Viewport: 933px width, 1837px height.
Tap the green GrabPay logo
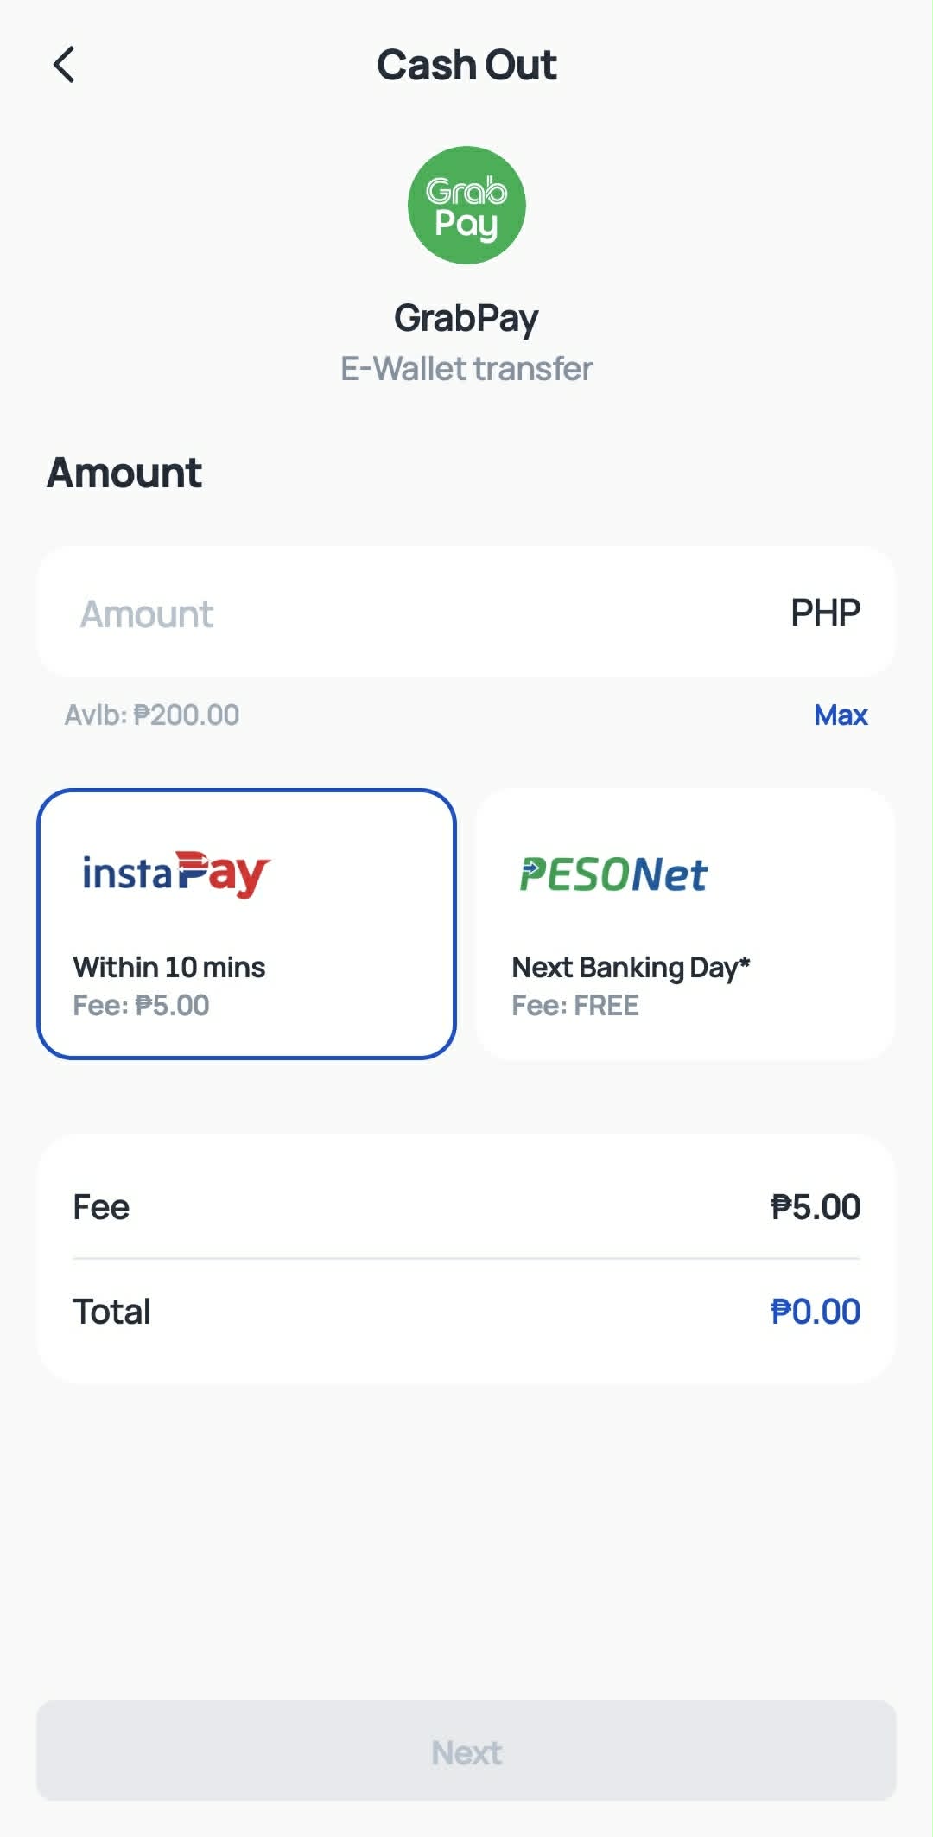(x=466, y=205)
